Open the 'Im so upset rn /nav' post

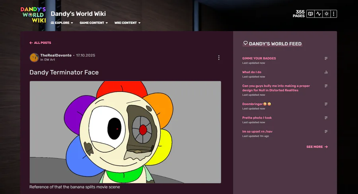257,132
